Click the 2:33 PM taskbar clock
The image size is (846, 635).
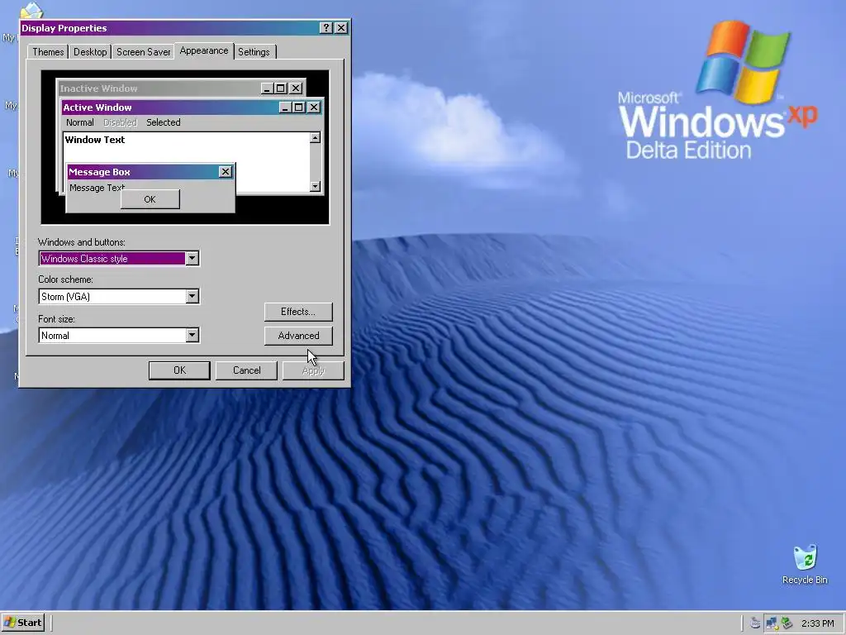817,623
